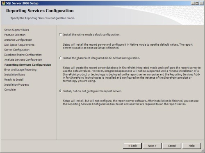Image resolution: width=205 pixels, height=153 pixels.
Task: Click the native mode description paragraph
Action: (128, 46)
